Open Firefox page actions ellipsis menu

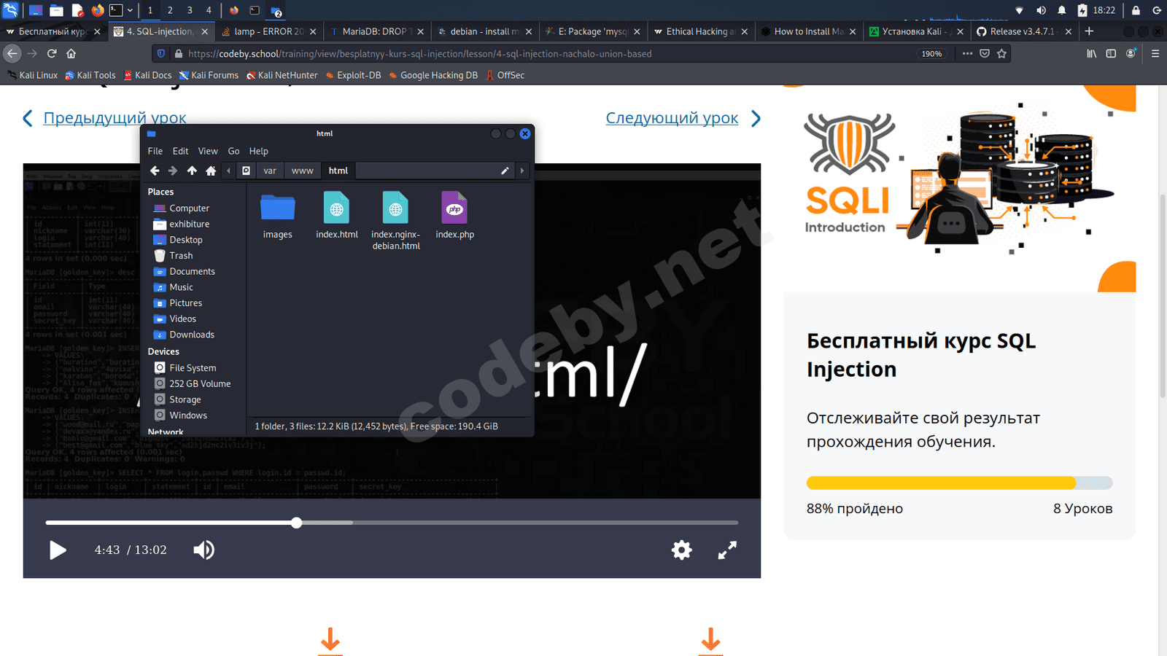[x=967, y=53]
